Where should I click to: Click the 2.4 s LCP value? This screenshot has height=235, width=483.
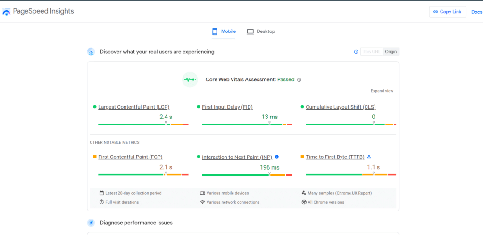(x=166, y=117)
